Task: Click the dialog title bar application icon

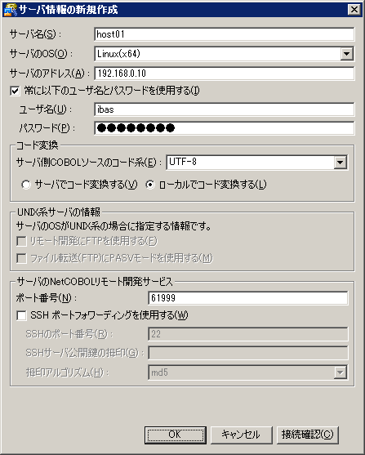Action: pos(11,10)
